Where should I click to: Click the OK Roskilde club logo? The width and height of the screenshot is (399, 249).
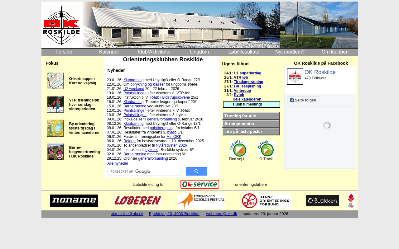(x=61, y=25)
